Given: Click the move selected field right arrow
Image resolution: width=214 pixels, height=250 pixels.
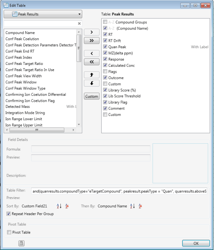Looking at the screenshot, I should (92, 32).
